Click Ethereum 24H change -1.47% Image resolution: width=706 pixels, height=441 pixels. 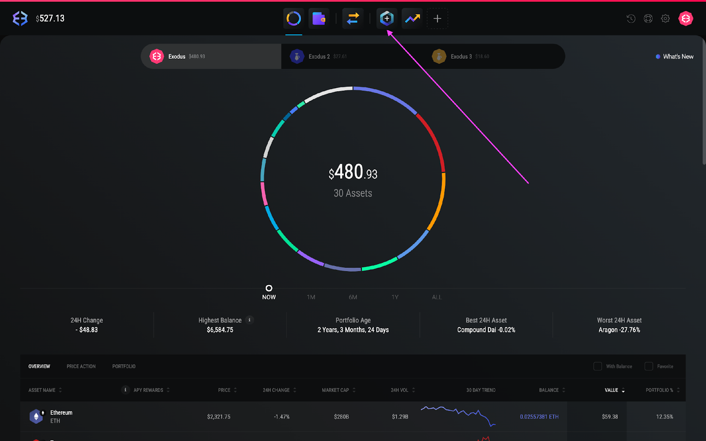(x=282, y=417)
